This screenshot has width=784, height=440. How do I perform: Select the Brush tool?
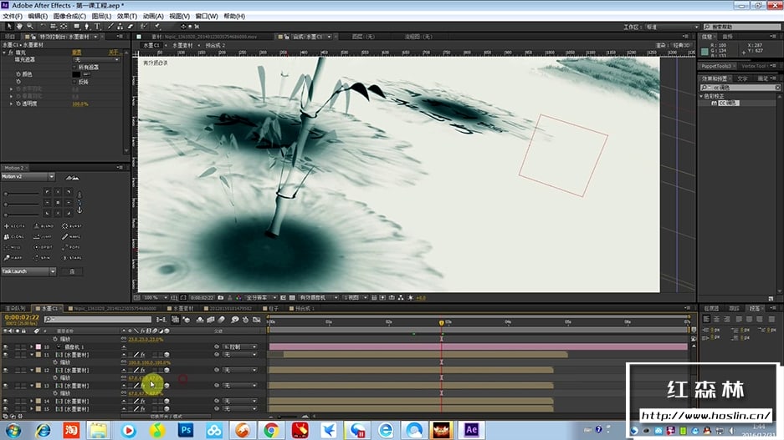click(110, 26)
